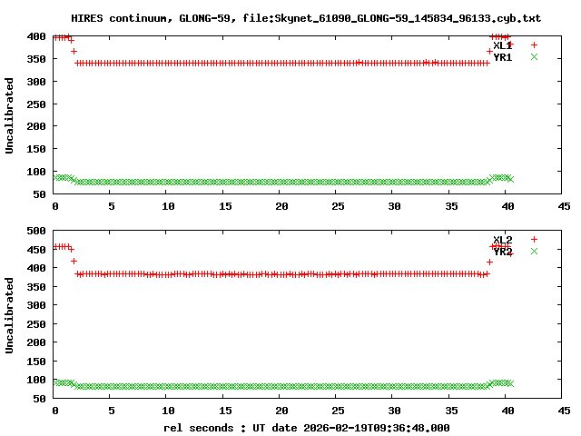This screenshot has height=436, width=581.
Task: Click the red XL2 data line at 20 seconds
Action: (x=281, y=273)
